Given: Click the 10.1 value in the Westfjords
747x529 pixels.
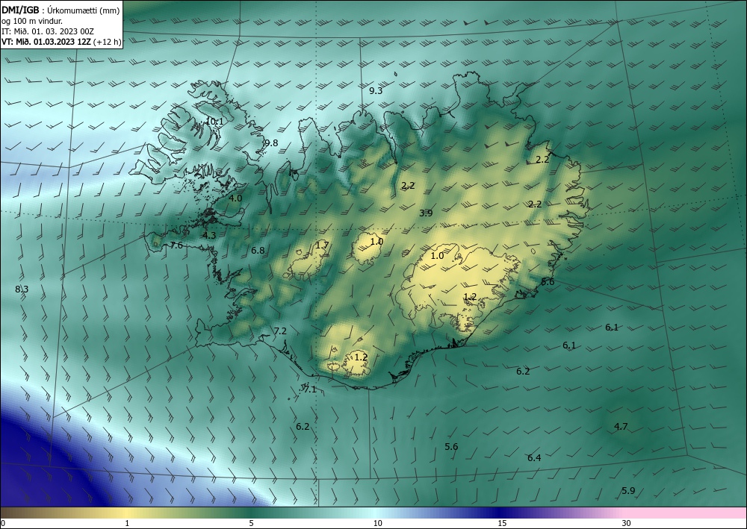Looking at the screenshot, I should click(214, 122).
